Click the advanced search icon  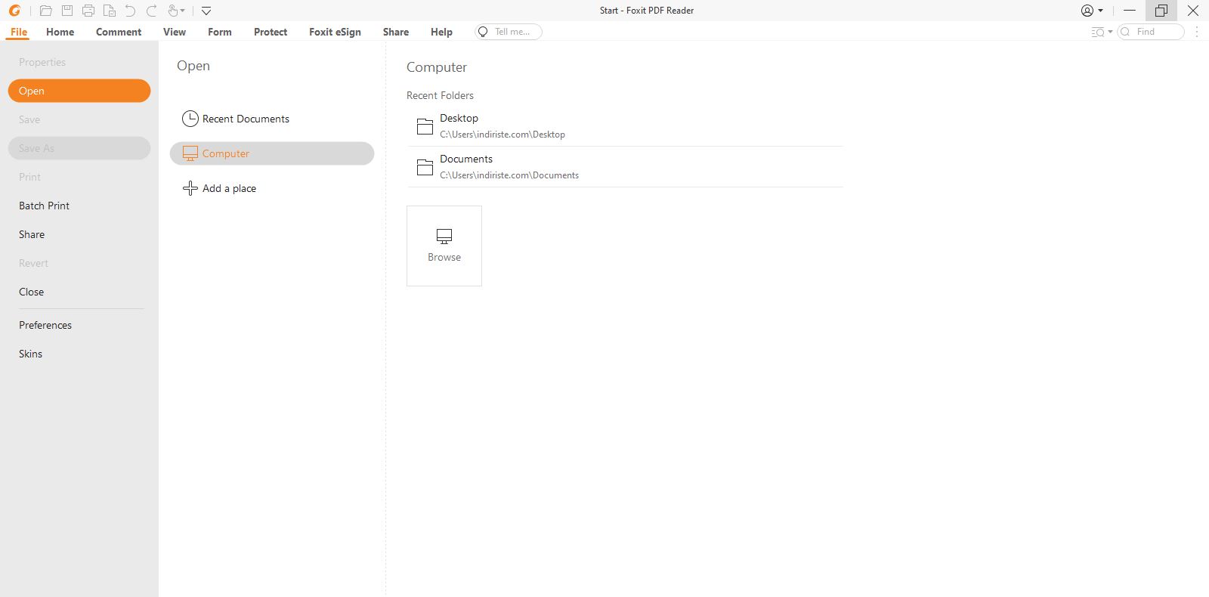tap(1098, 32)
